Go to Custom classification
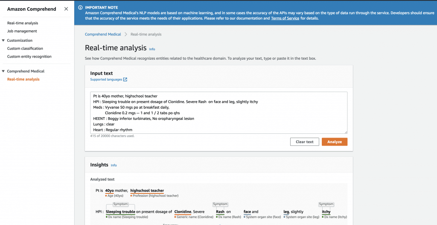 25,49
